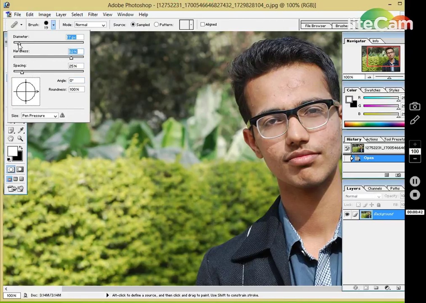The height and width of the screenshot is (303, 426).
Task: Open the Filter menu
Action: 93,15
